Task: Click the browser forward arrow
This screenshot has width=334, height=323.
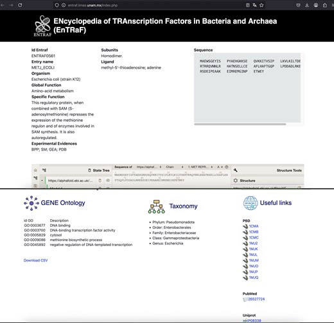Action: 11,5
